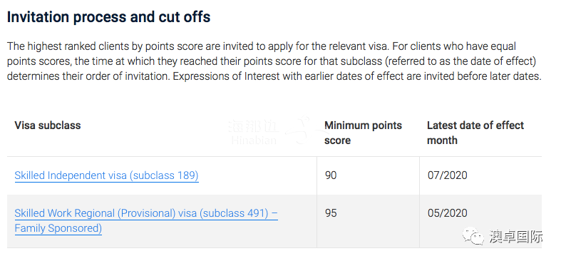Image resolution: width=561 pixels, height=261 pixels.
Task: Click the Family Sponsored link text line
Action: tap(58, 228)
